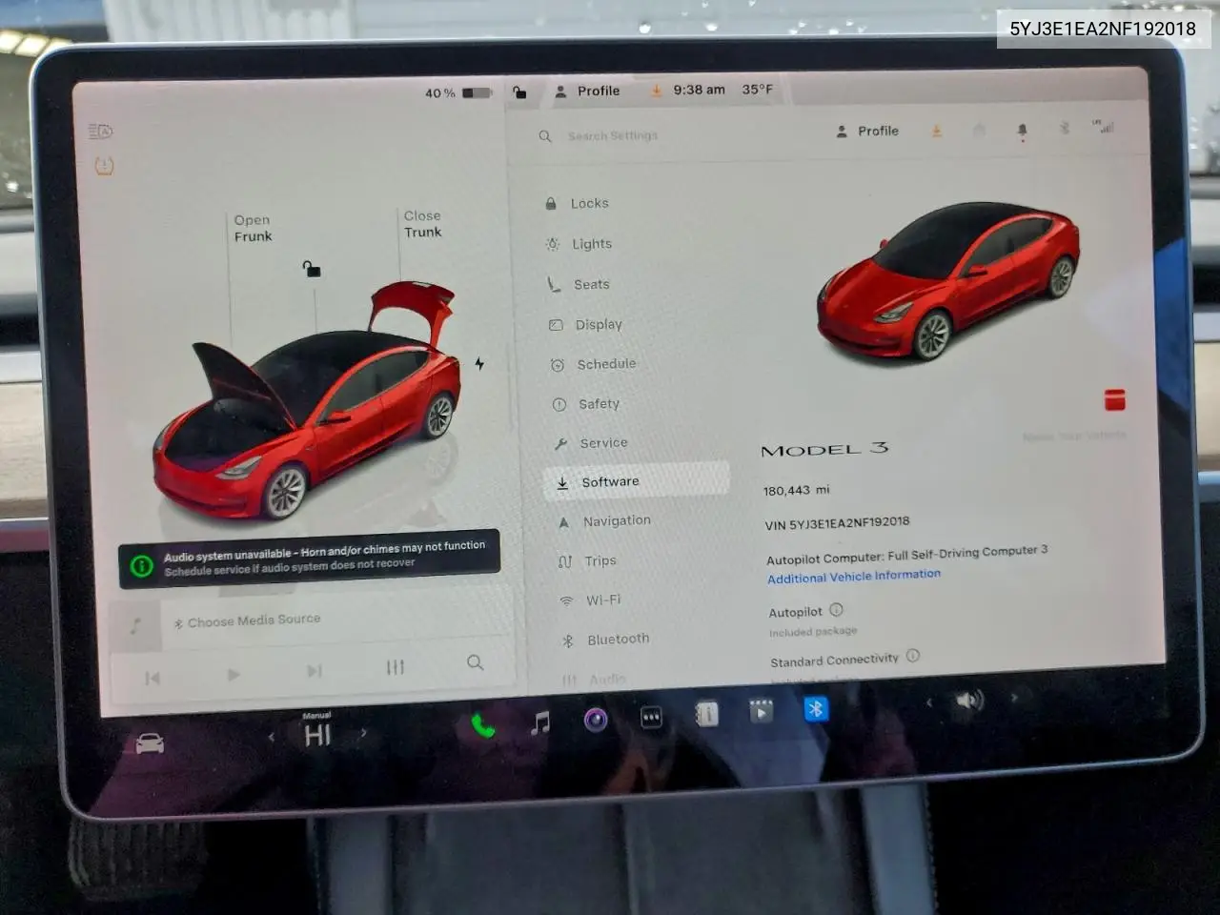This screenshot has height=915, width=1220.
Task: Tap the orange update download icon in settings header
Action: pyautogui.click(x=937, y=131)
